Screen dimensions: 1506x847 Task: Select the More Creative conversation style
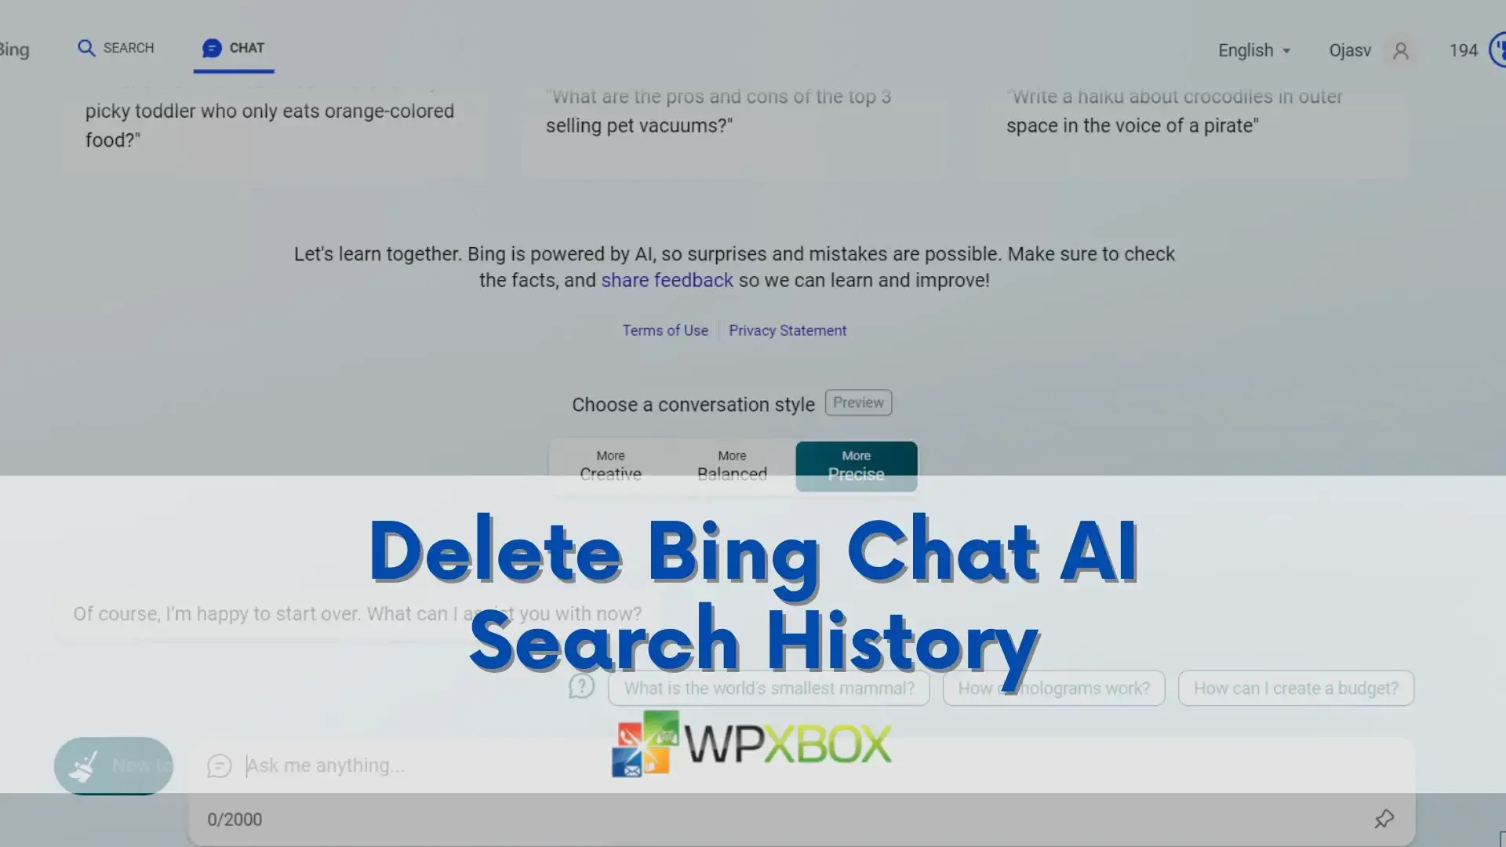pyautogui.click(x=610, y=464)
